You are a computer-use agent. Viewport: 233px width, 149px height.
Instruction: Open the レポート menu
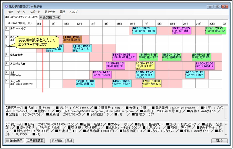(x=35, y=12)
